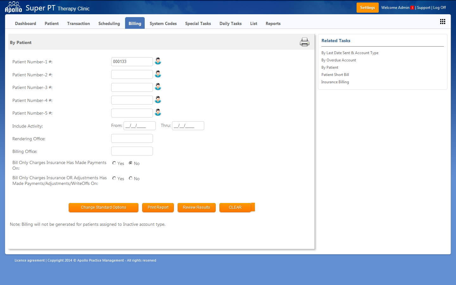Select Yes for insurance OR adjustments option
The width and height of the screenshot is (456, 285).
point(114,178)
